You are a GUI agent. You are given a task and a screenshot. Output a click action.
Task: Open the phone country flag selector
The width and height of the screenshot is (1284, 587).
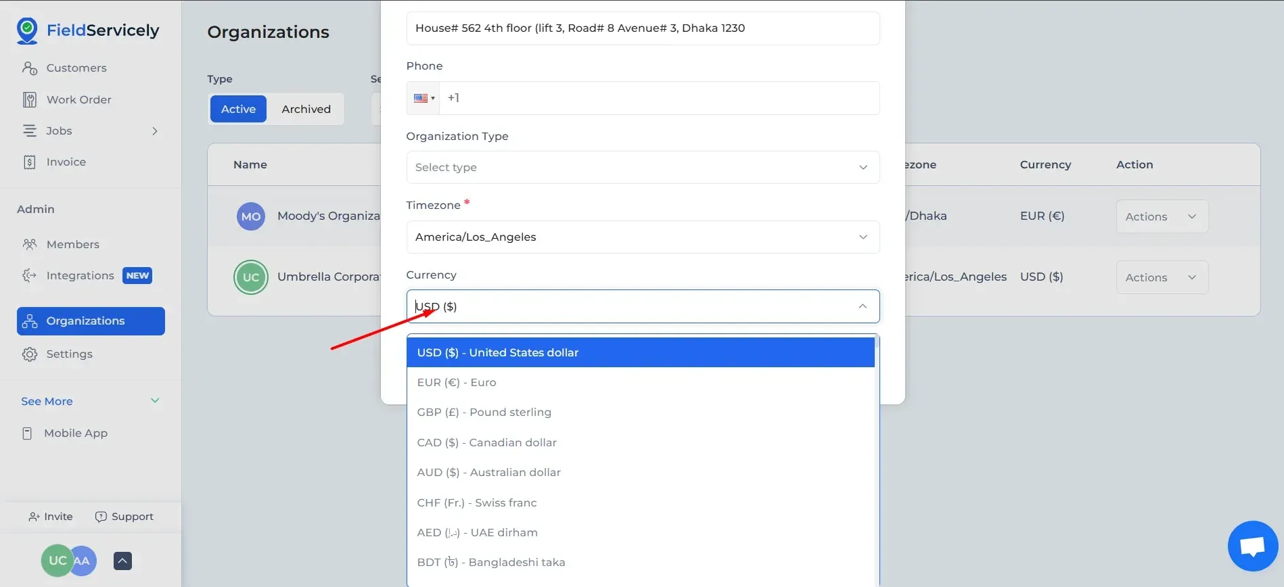click(423, 99)
